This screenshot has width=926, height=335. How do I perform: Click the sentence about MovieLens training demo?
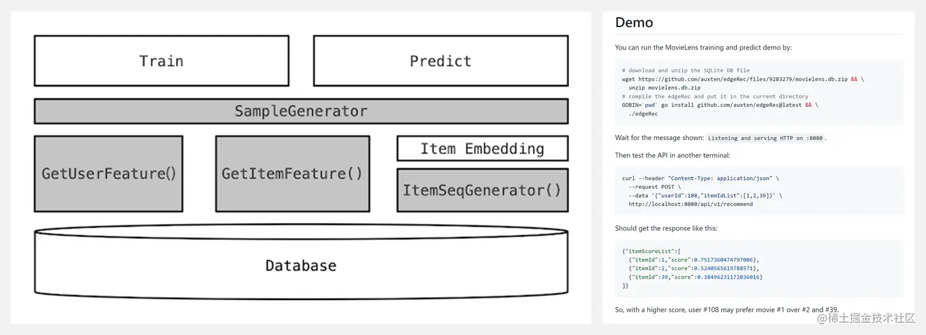[x=703, y=48]
